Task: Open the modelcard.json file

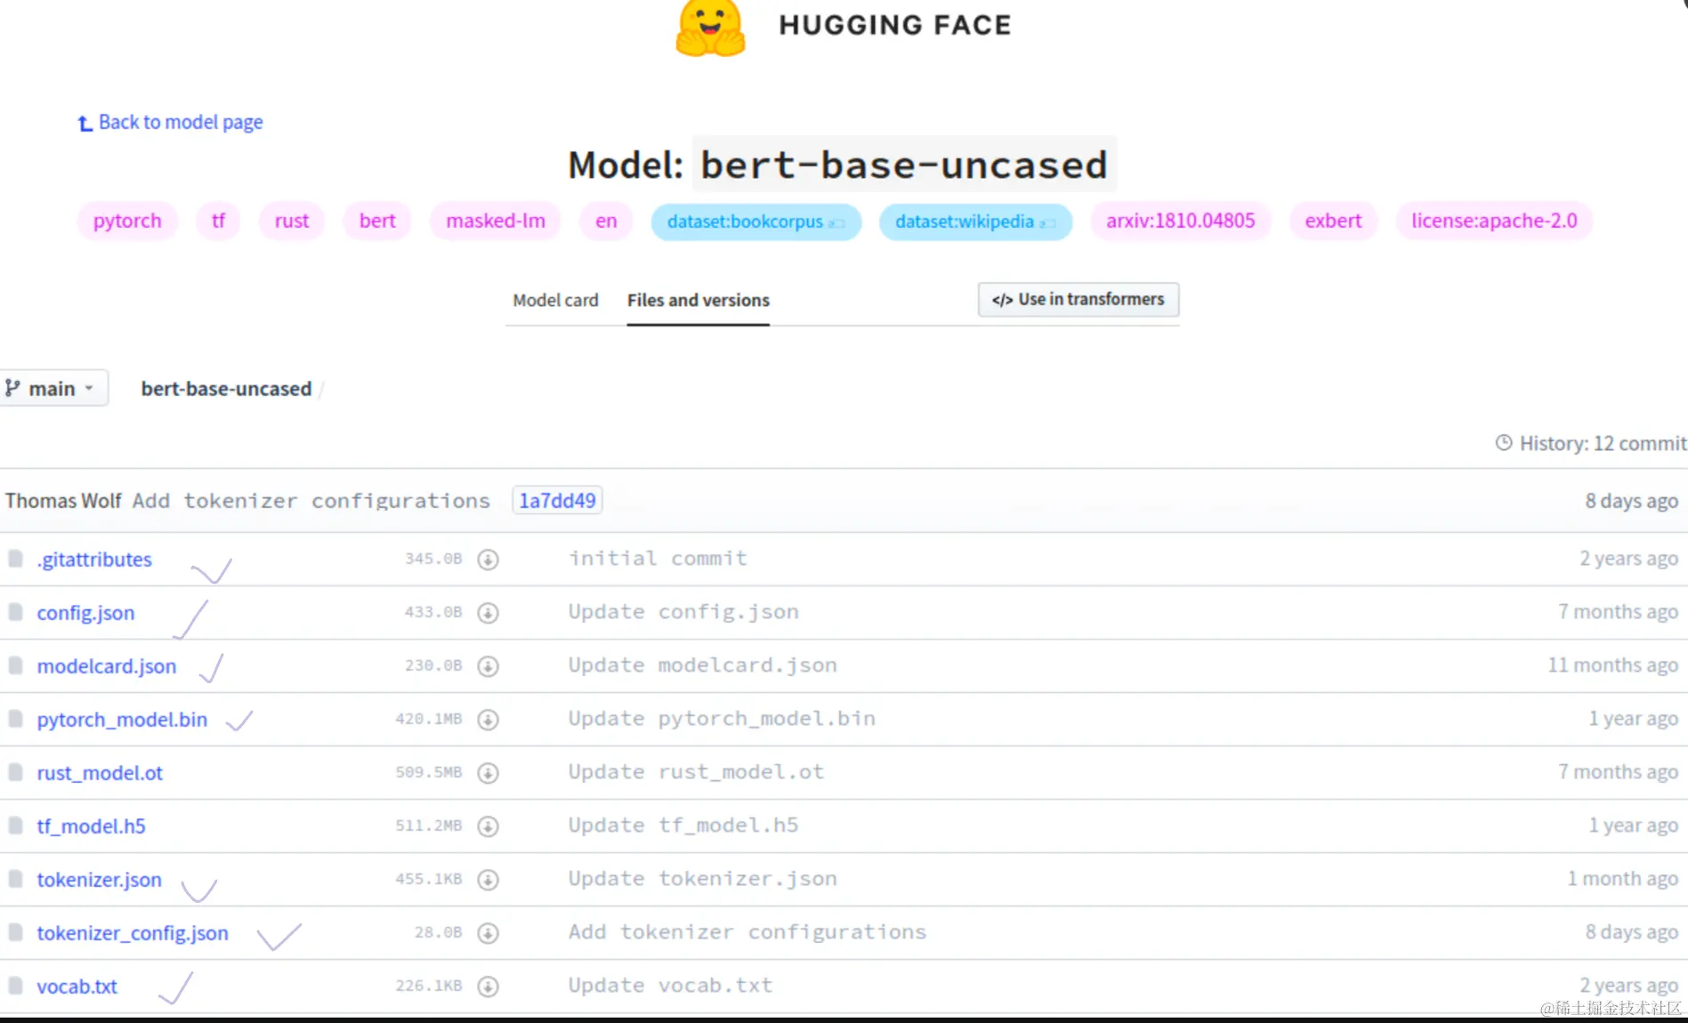Action: pos(107,666)
